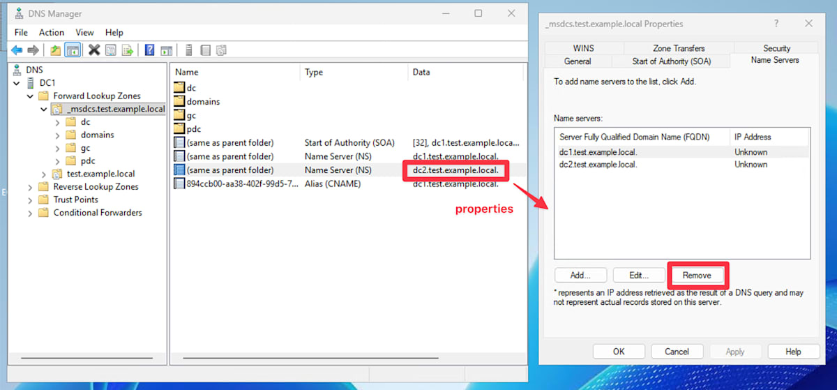Expand the Trust Points node
Viewport: 837px width, 390px height.
click(x=31, y=200)
